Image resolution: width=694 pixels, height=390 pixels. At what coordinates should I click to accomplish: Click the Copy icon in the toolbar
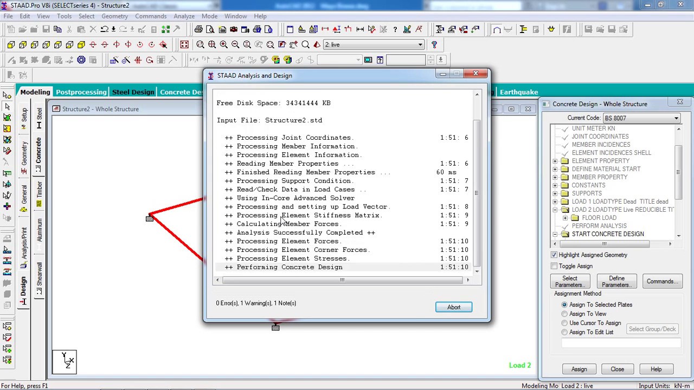click(x=57, y=29)
